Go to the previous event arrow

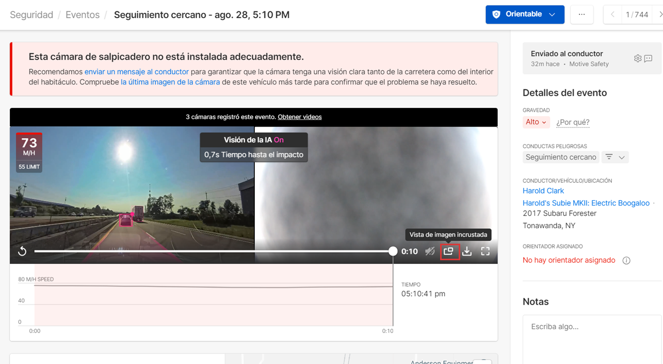pos(612,14)
